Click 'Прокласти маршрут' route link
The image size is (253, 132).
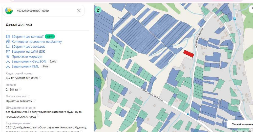[x=27, y=56]
